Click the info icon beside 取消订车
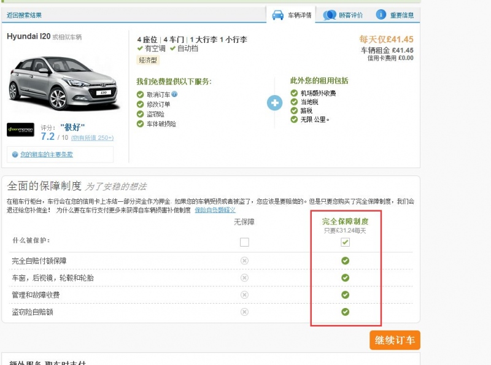Image resolution: width=491 pixels, height=365 pixels. (x=175, y=94)
